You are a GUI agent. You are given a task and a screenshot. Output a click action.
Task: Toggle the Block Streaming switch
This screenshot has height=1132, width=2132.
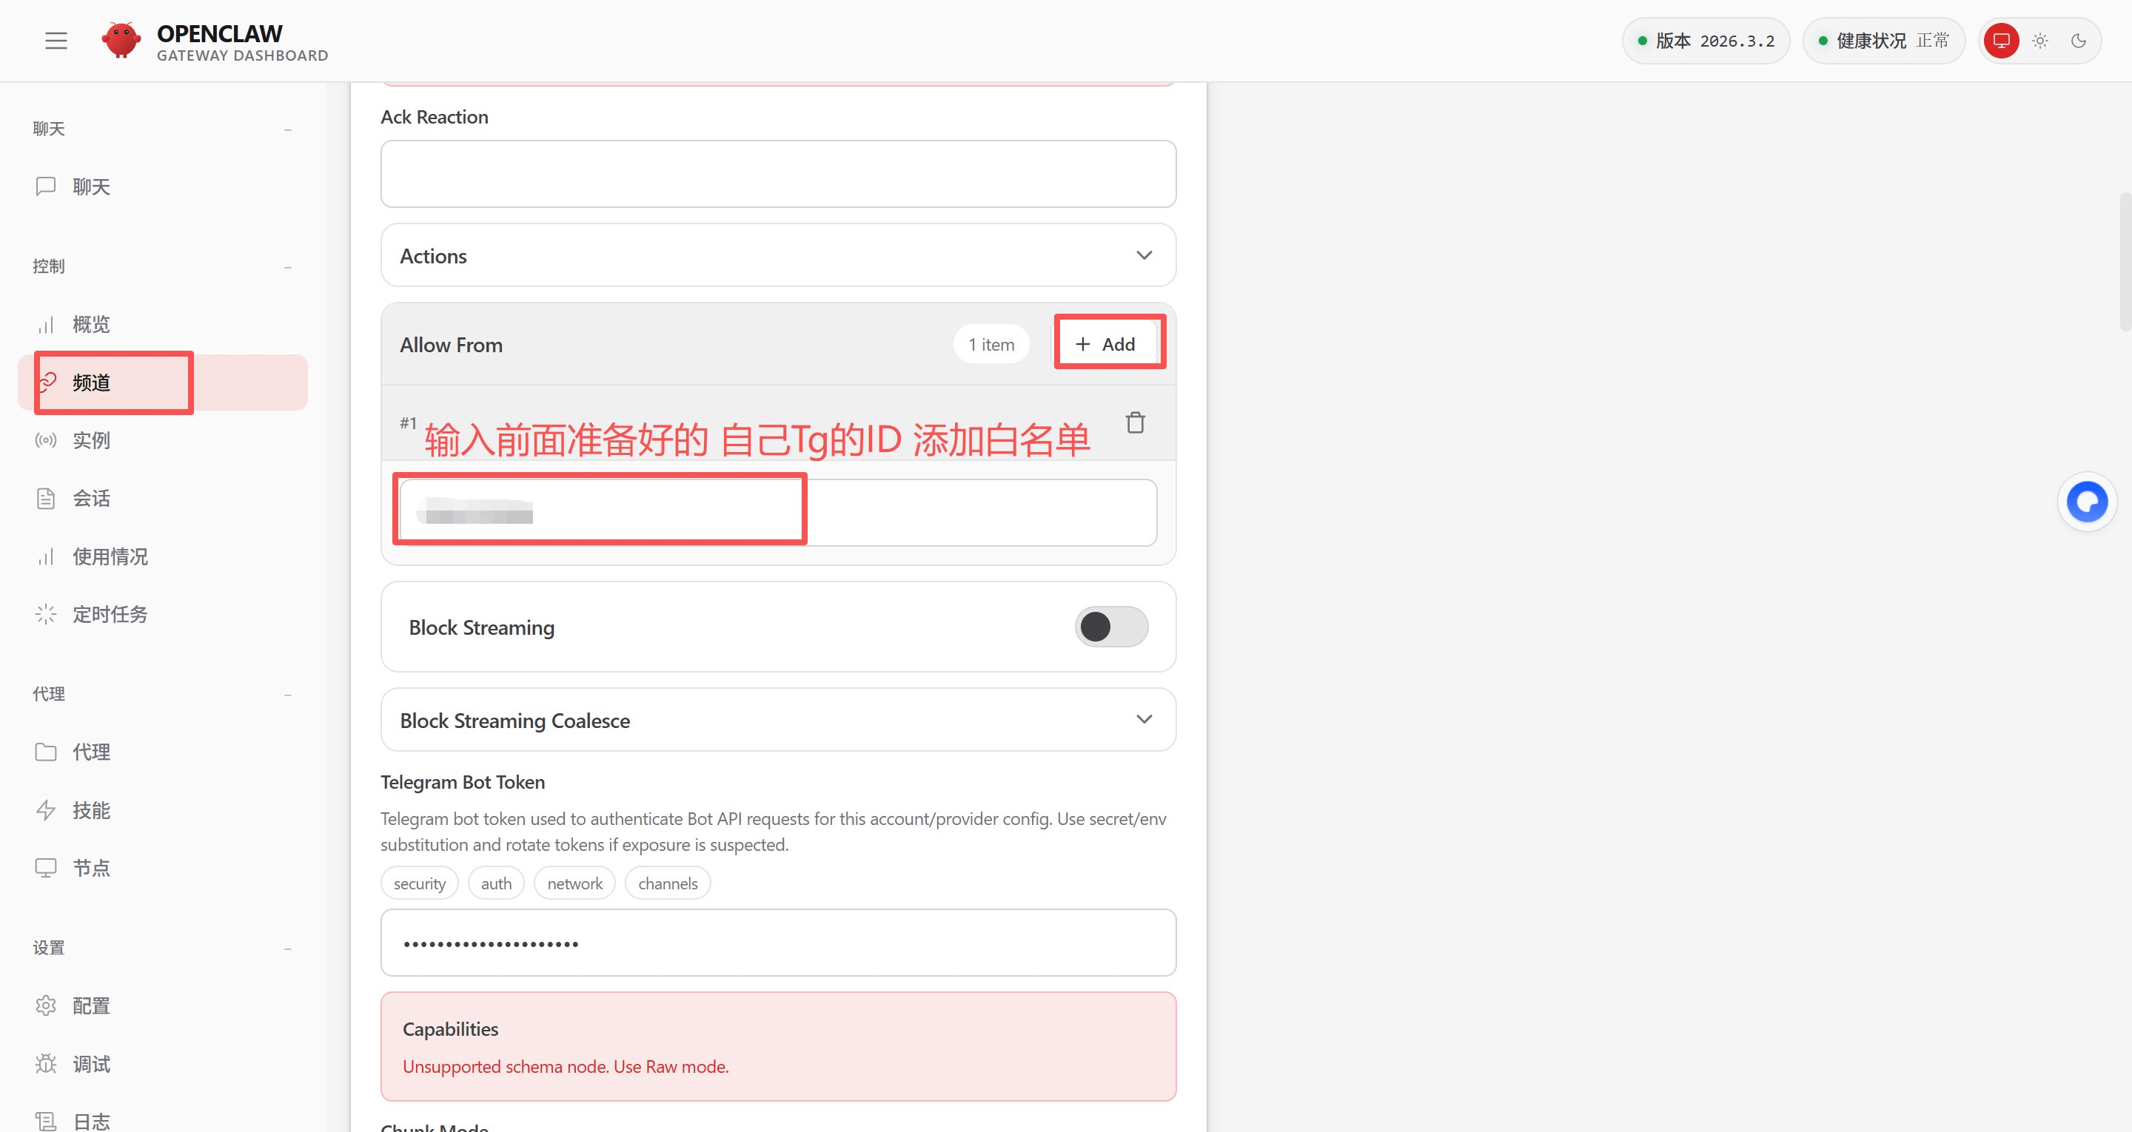1110,627
